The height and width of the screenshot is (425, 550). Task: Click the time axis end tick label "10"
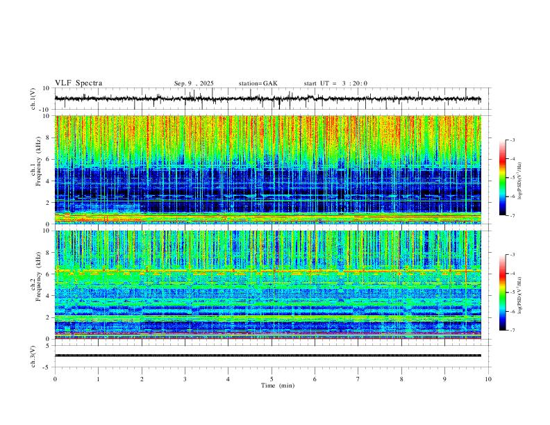(488, 379)
